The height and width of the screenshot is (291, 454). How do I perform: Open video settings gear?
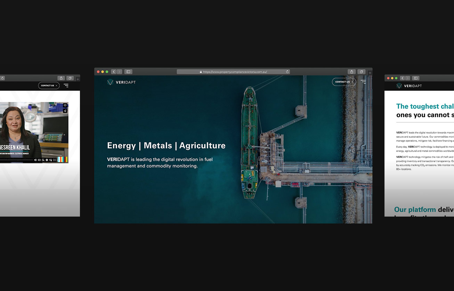pos(47,160)
